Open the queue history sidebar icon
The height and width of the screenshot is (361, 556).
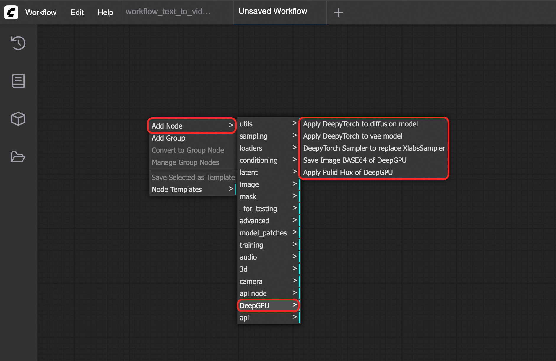coord(18,43)
